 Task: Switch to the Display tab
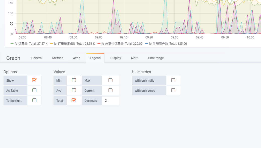coord(116,58)
